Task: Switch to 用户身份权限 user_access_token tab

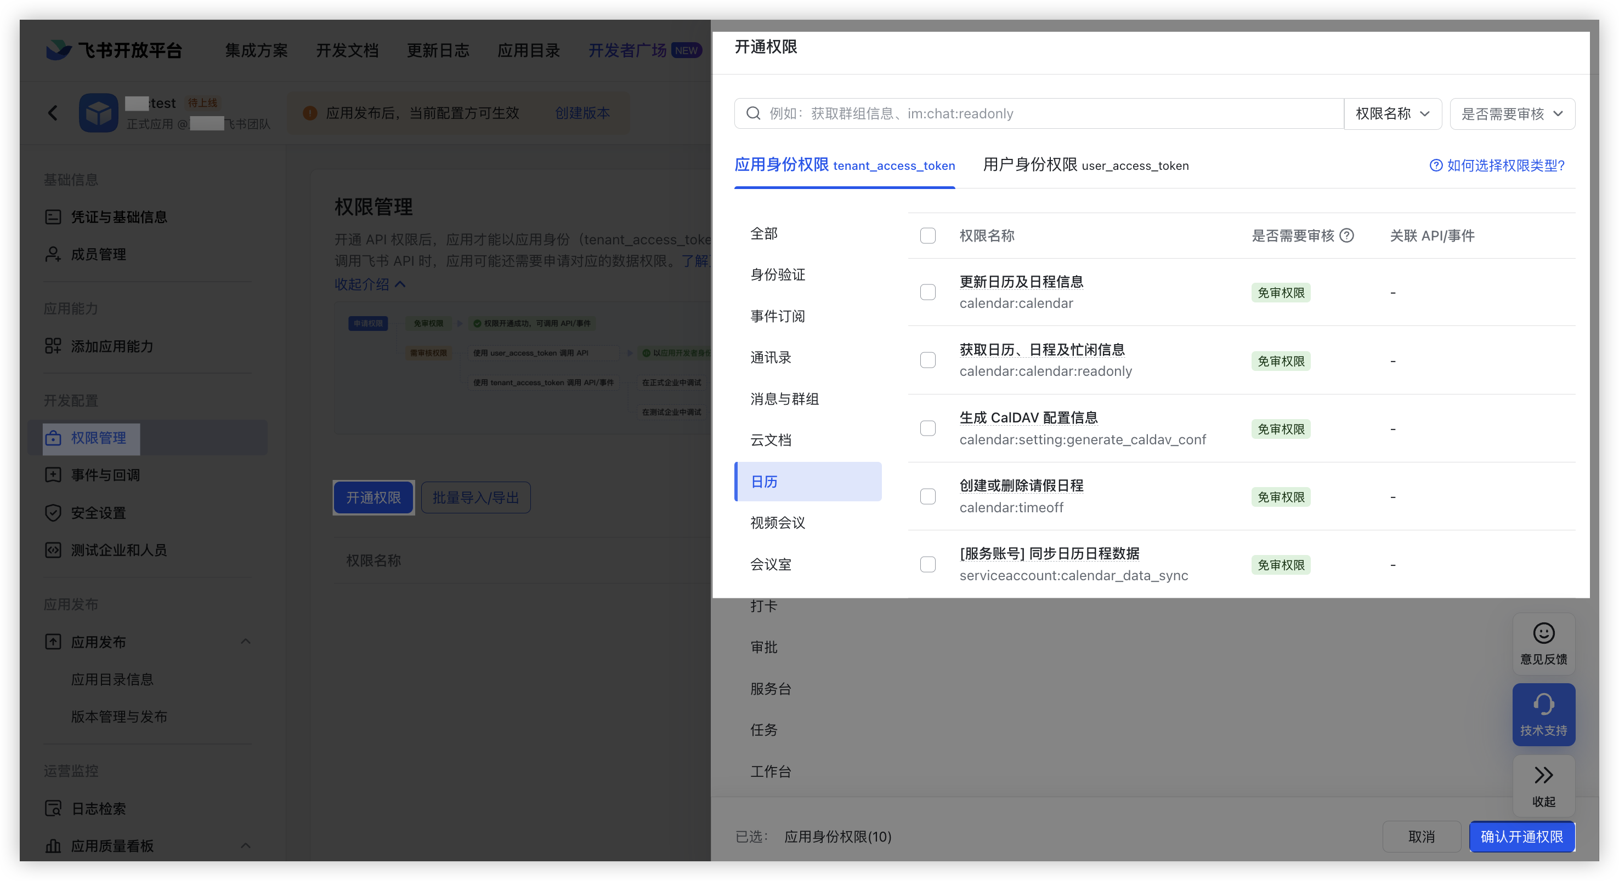Action: (x=1085, y=165)
